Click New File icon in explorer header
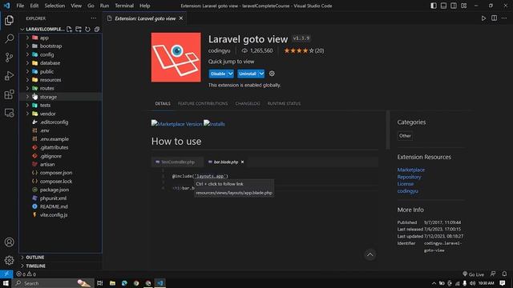Image resolution: width=513 pixels, height=288 pixels. tap(69, 29)
